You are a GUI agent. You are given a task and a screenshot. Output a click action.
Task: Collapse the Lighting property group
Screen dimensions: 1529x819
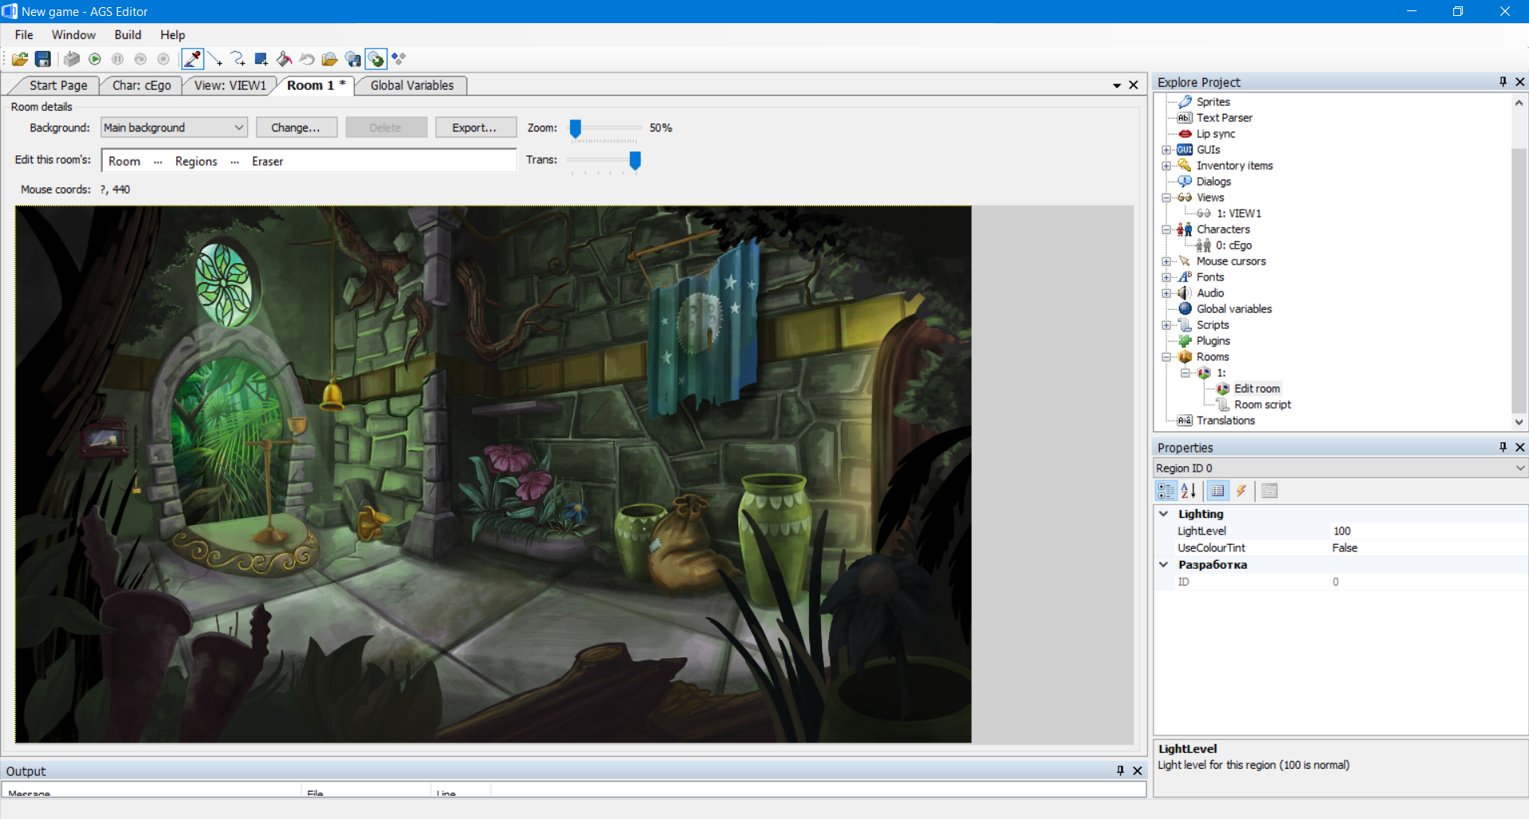pyautogui.click(x=1164, y=514)
